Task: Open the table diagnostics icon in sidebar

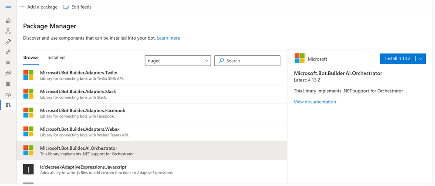Action: pos(8,84)
